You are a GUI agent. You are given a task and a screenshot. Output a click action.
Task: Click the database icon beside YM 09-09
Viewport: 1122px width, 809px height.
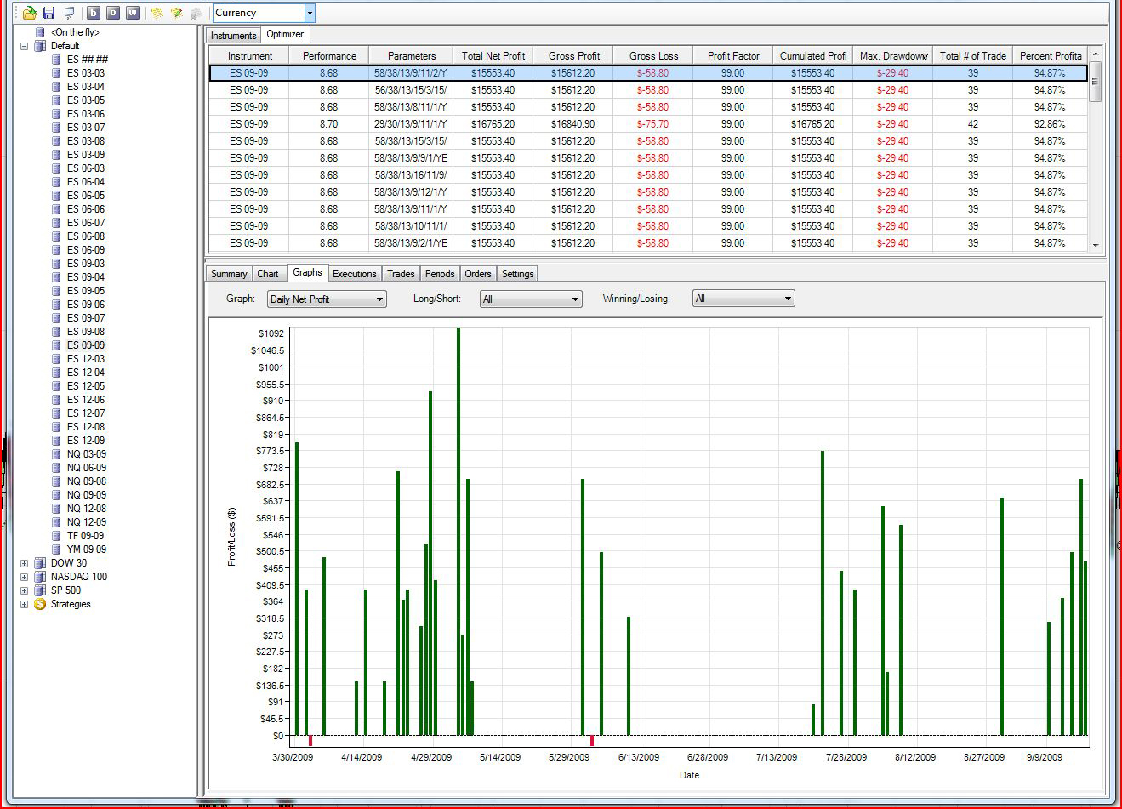click(57, 550)
